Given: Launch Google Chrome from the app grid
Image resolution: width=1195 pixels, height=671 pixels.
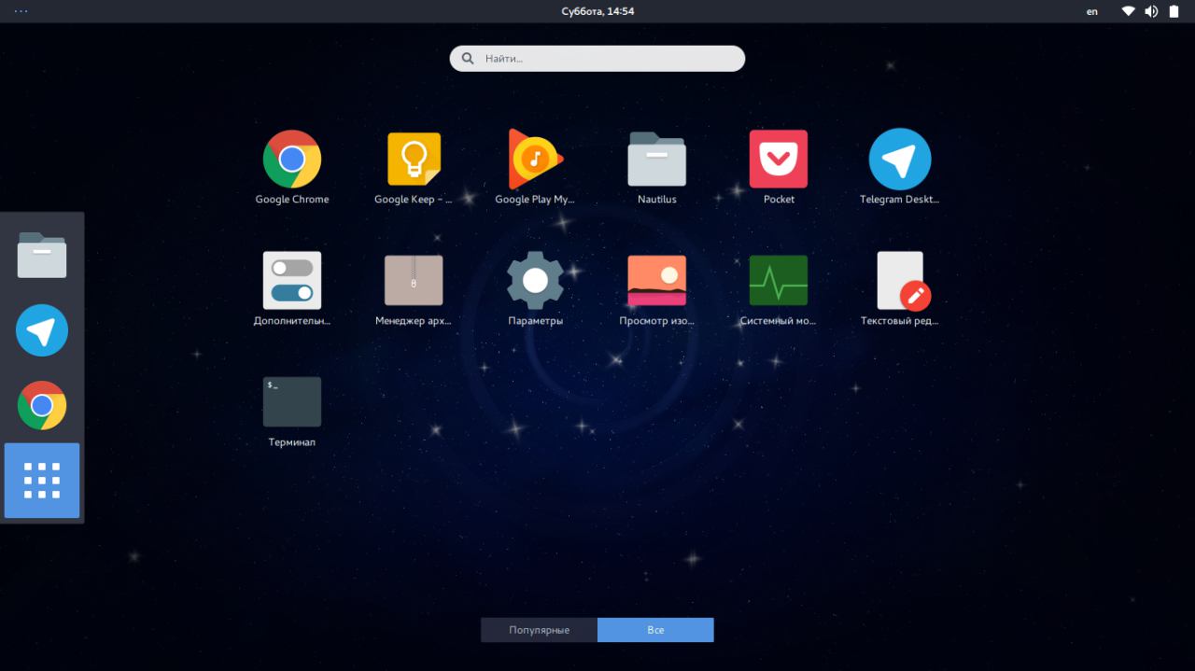Looking at the screenshot, I should 292,160.
